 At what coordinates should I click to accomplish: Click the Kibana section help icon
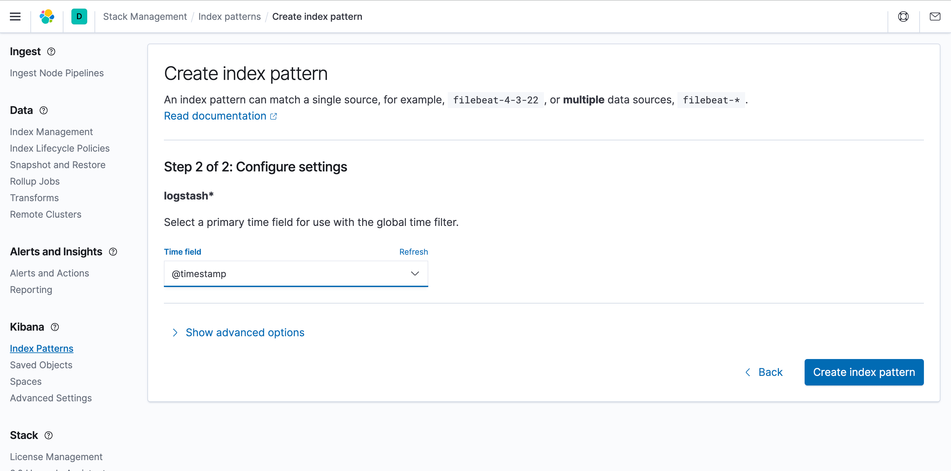click(55, 327)
